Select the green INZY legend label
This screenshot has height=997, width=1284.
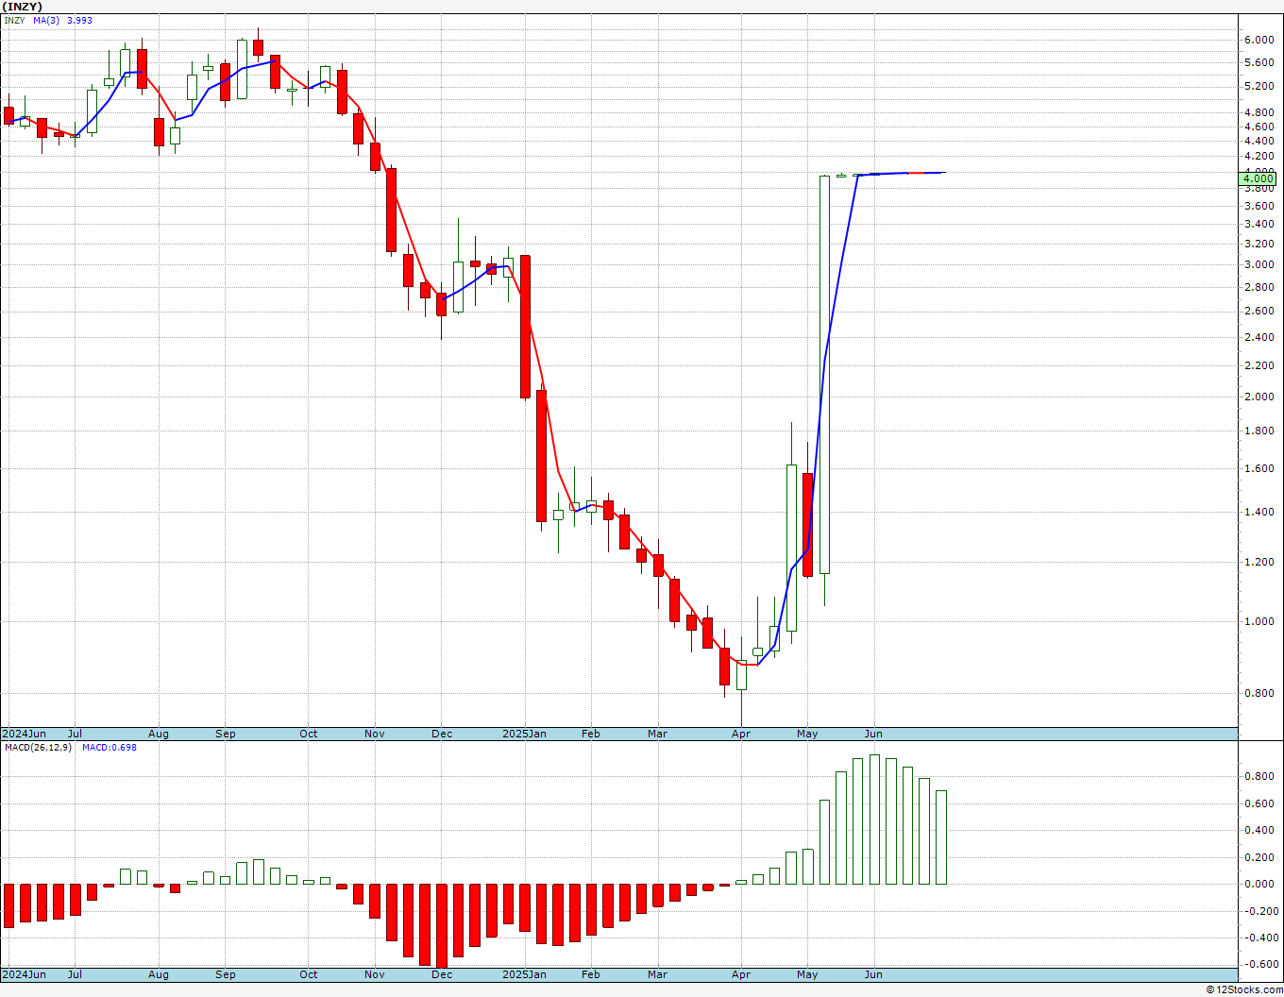pyautogui.click(x=14, y=20)
